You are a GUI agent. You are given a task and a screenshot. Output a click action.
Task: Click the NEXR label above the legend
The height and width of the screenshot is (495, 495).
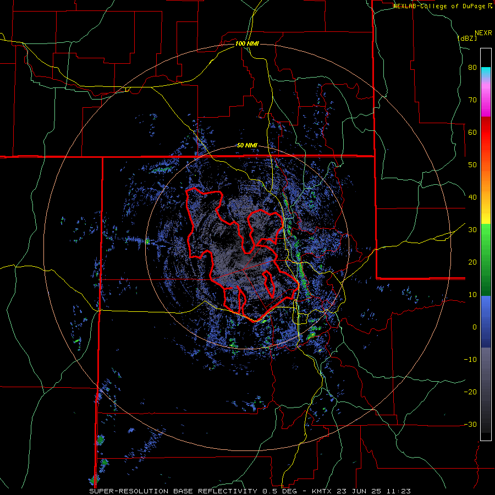(x=483, y=33)
